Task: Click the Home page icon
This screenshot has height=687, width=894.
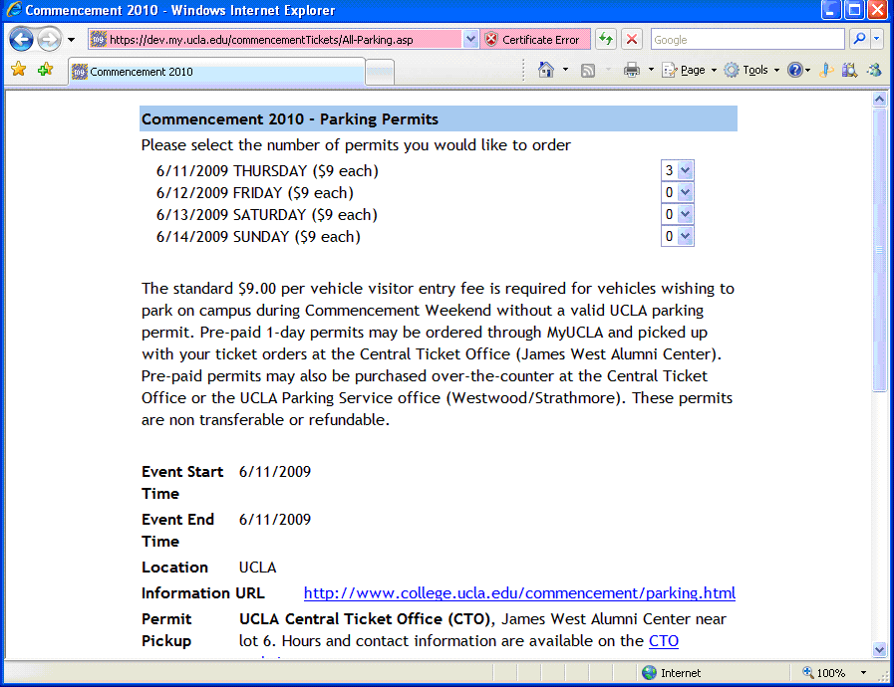Action: point(545,70)
